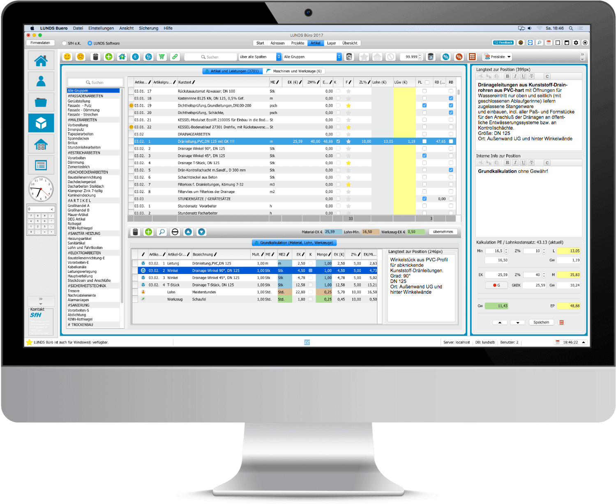Click the Z% 10 stepper arrows
This screenshot has width=616, height=504.
tap(544, 251)
